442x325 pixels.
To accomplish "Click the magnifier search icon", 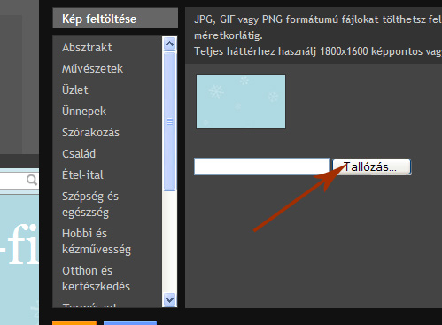I will tap(32, 179).
